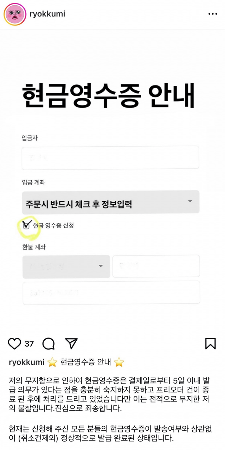This screenshot has width=225, height=450.
Task: Click the refund account holder input field
Action: (x=156, y=266)
